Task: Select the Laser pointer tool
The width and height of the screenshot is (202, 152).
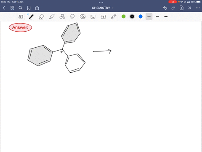Action: [x=114, y=16]
